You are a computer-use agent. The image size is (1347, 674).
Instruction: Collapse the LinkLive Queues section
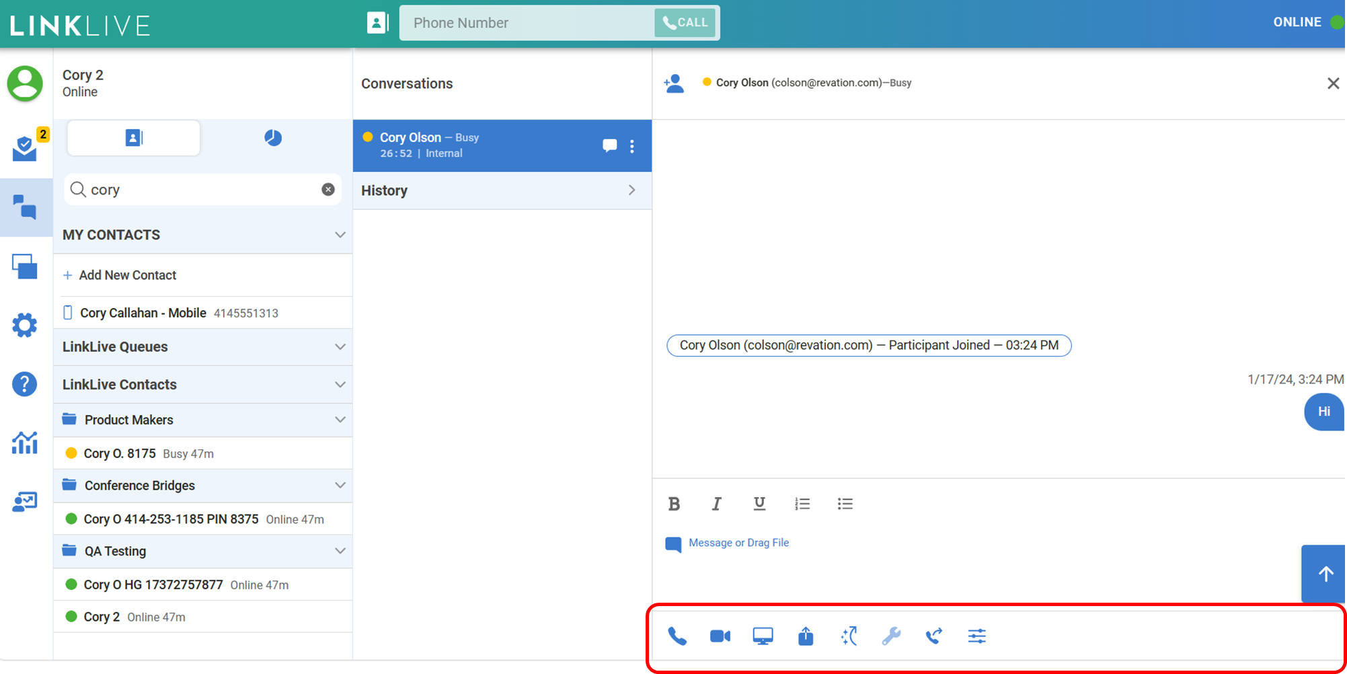point(340,347)
